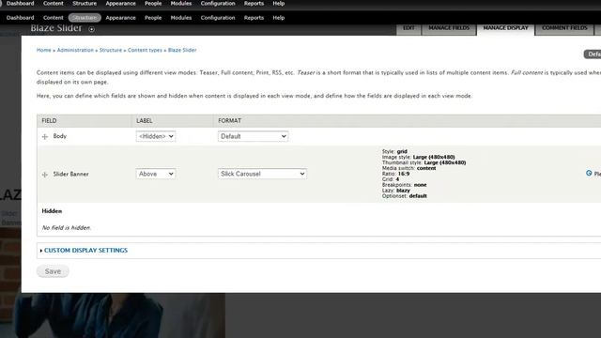
Task: Click the Home breadcrumb link
Action: tap(44, 50)
